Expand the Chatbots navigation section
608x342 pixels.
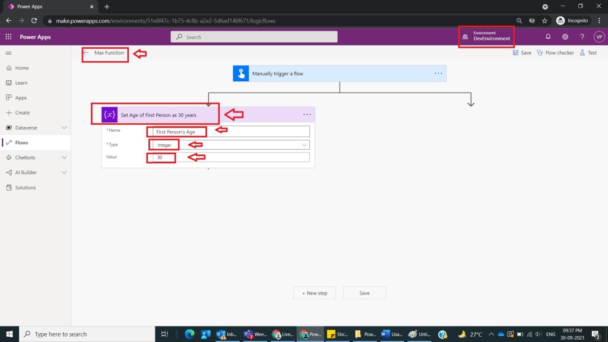[x=64, y=158]
